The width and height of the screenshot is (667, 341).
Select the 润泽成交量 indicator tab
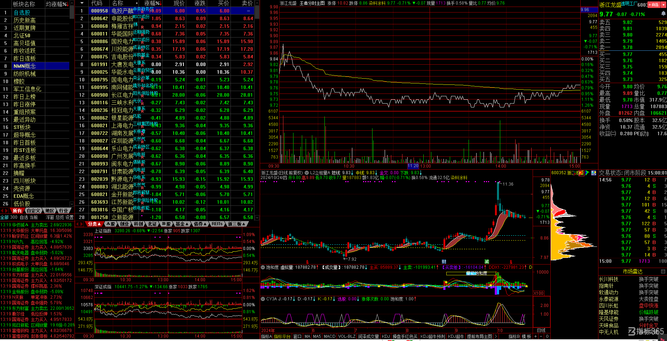368,336
